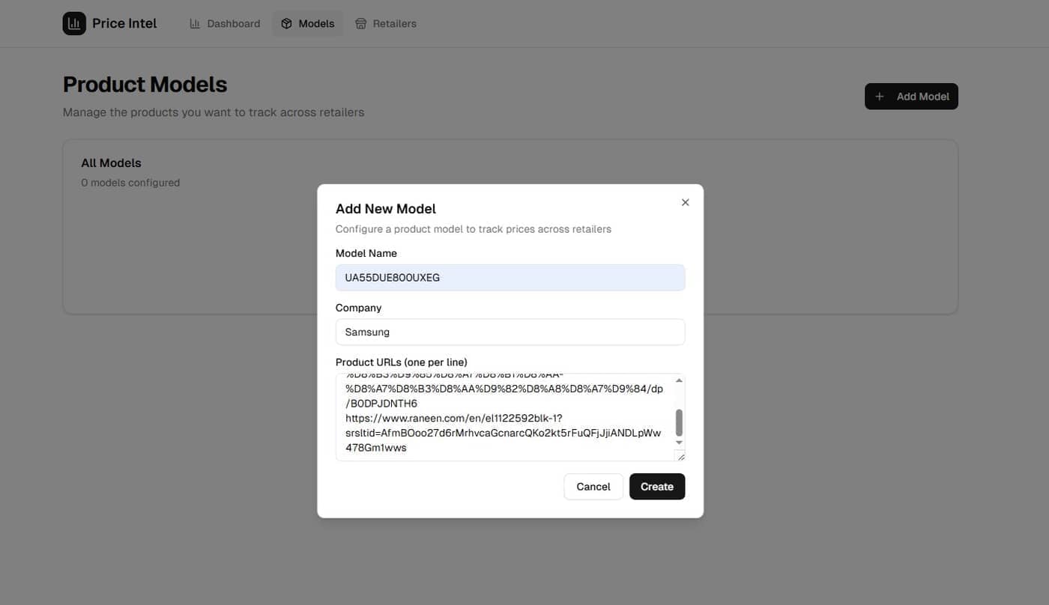Click the scrollbar thumb in the URLs box
The width and height of the screenshot is (1049, 605).
pyautogui.click(x=680, y=423)
